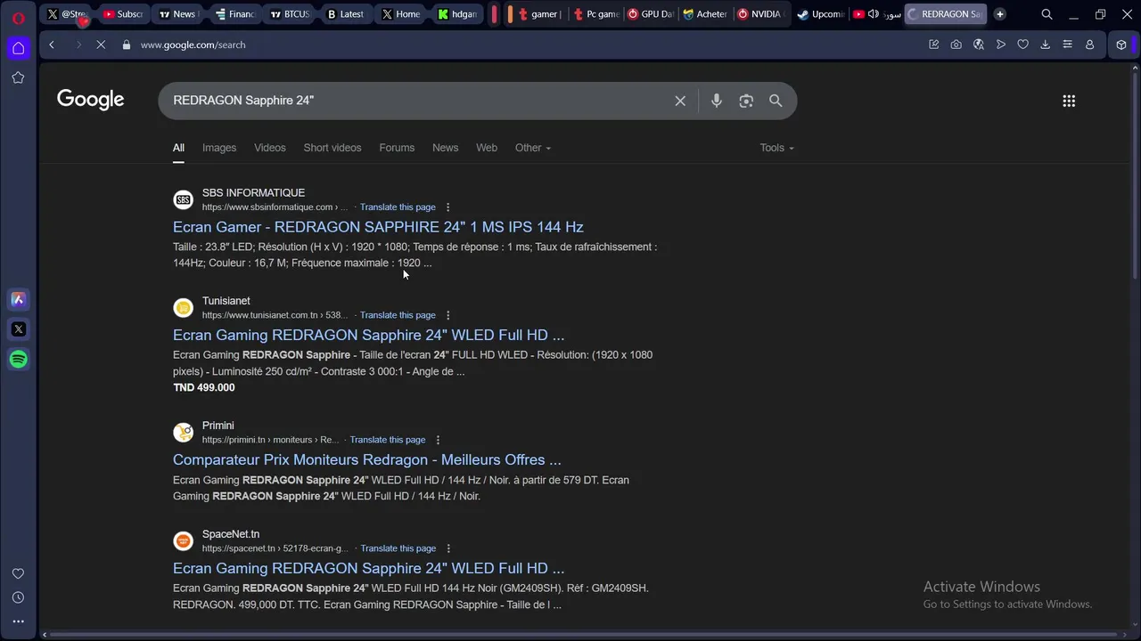This screenshot has height=641, width=1141.
Task: Go back to the previous page
Action: click(x=52, y=45)
